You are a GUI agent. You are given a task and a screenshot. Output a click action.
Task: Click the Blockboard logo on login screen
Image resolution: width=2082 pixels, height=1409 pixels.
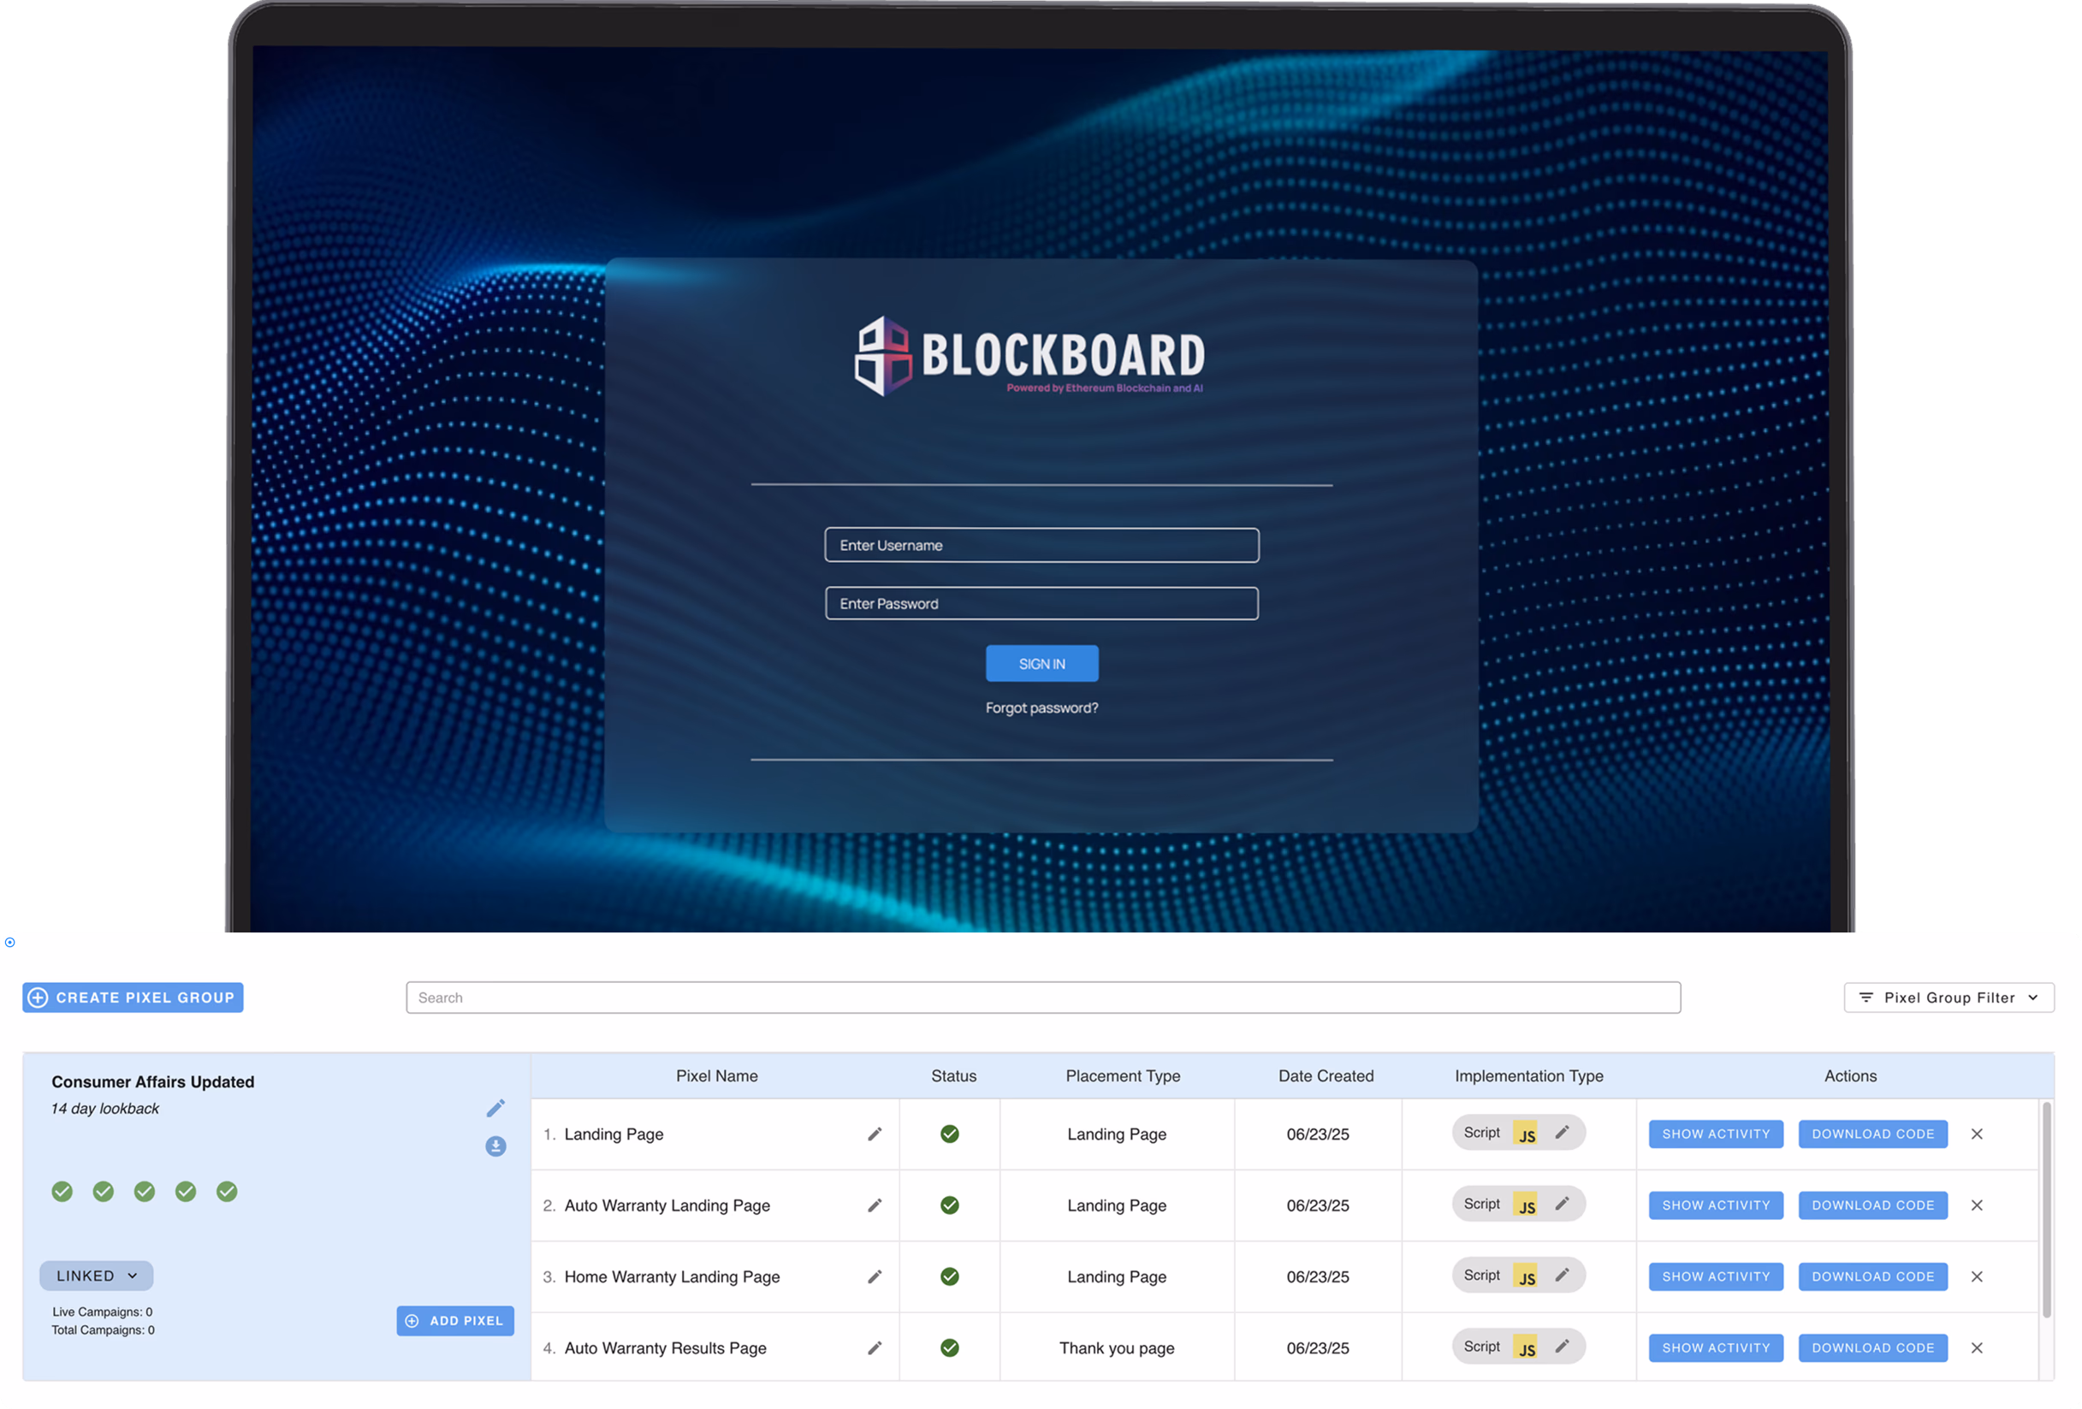[x=1029, y=356]
